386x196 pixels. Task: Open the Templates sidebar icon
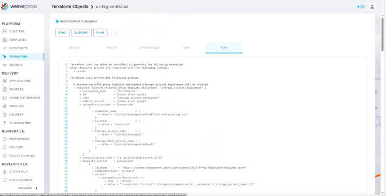[5, 40]
